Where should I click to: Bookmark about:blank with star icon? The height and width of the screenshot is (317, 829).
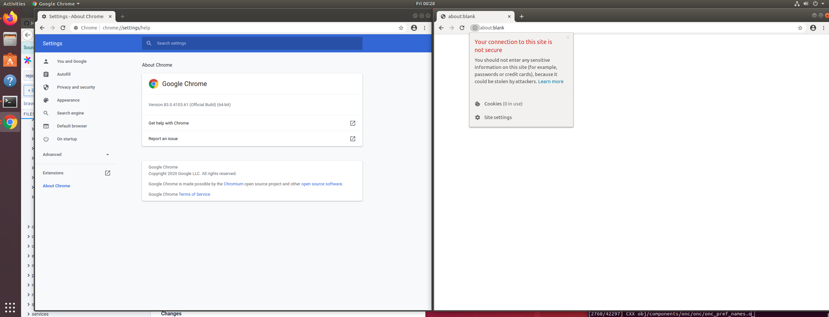[x=800, y=28]
